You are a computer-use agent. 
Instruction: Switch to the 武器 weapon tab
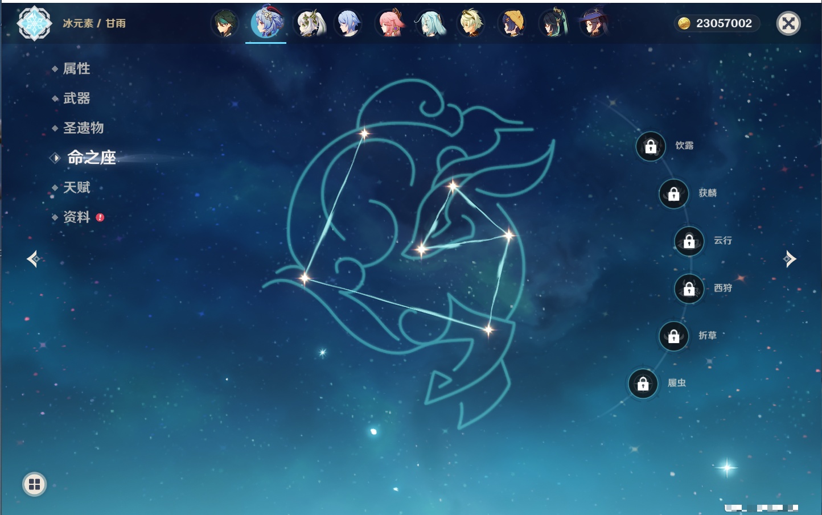[x=76, y=98]
